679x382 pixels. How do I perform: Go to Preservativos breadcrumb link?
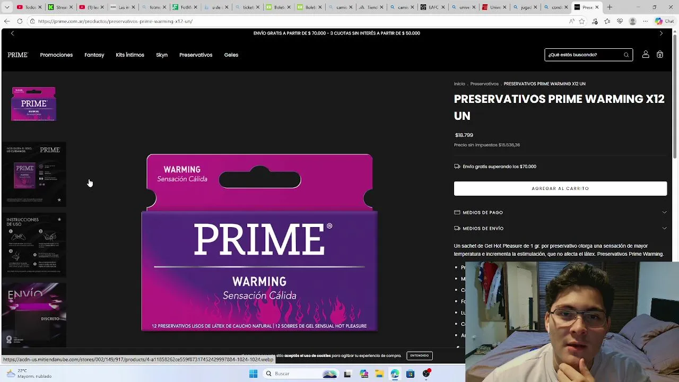click(x=484, y=84)
